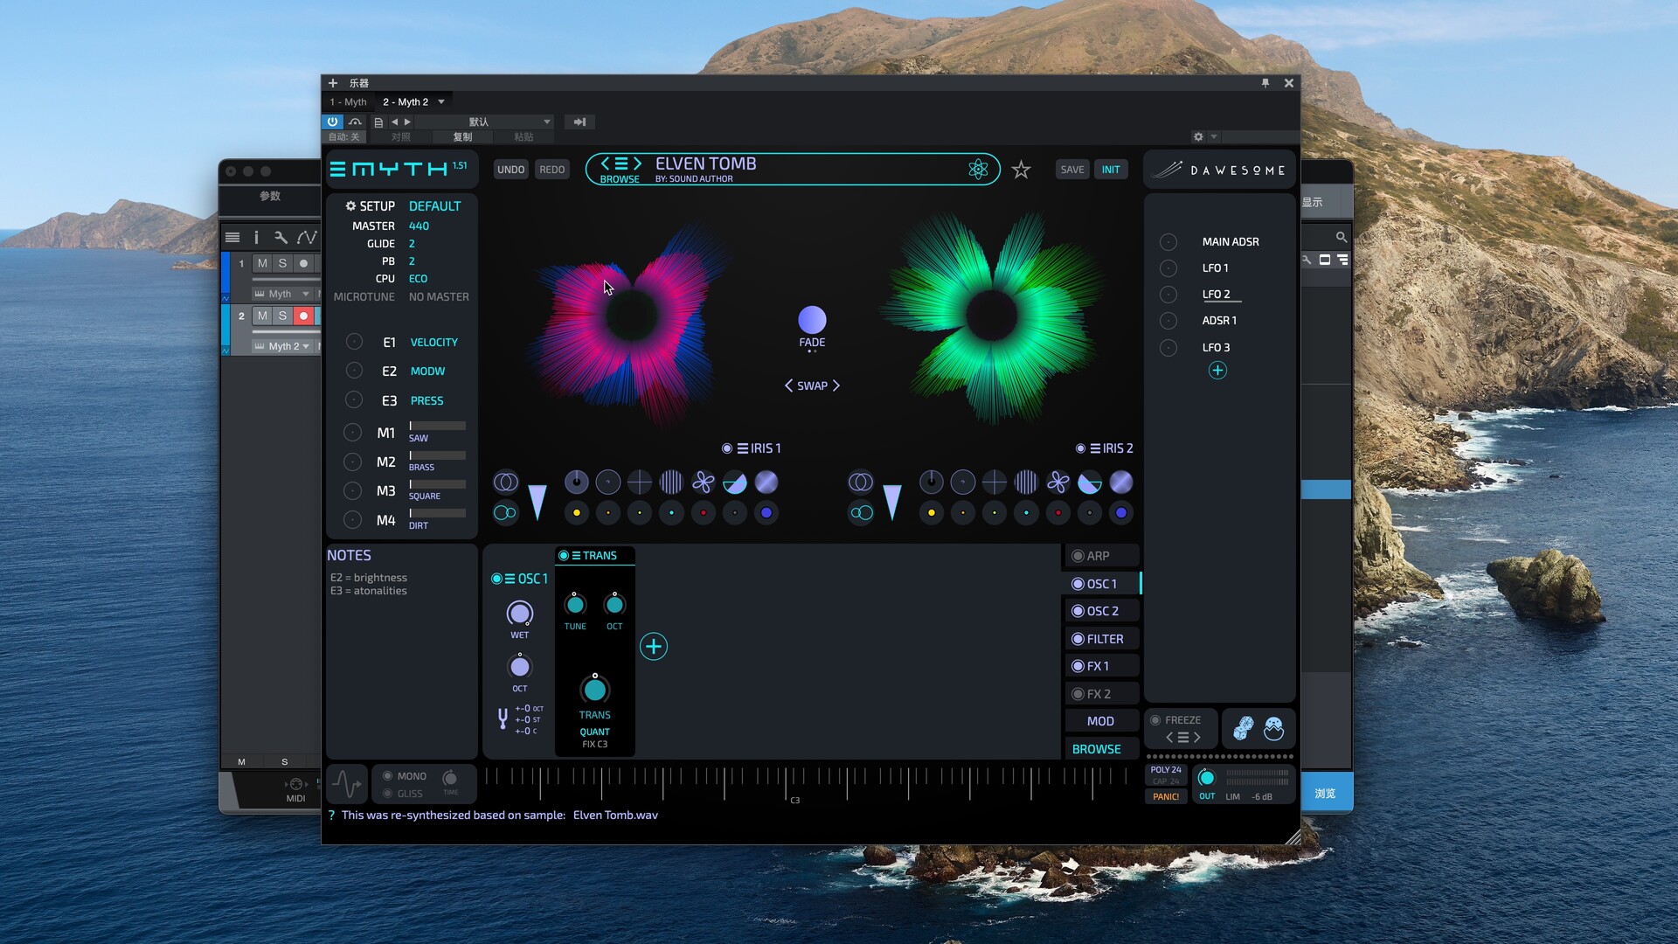Switch to the 1 - Myth tab

pos(348,102)
